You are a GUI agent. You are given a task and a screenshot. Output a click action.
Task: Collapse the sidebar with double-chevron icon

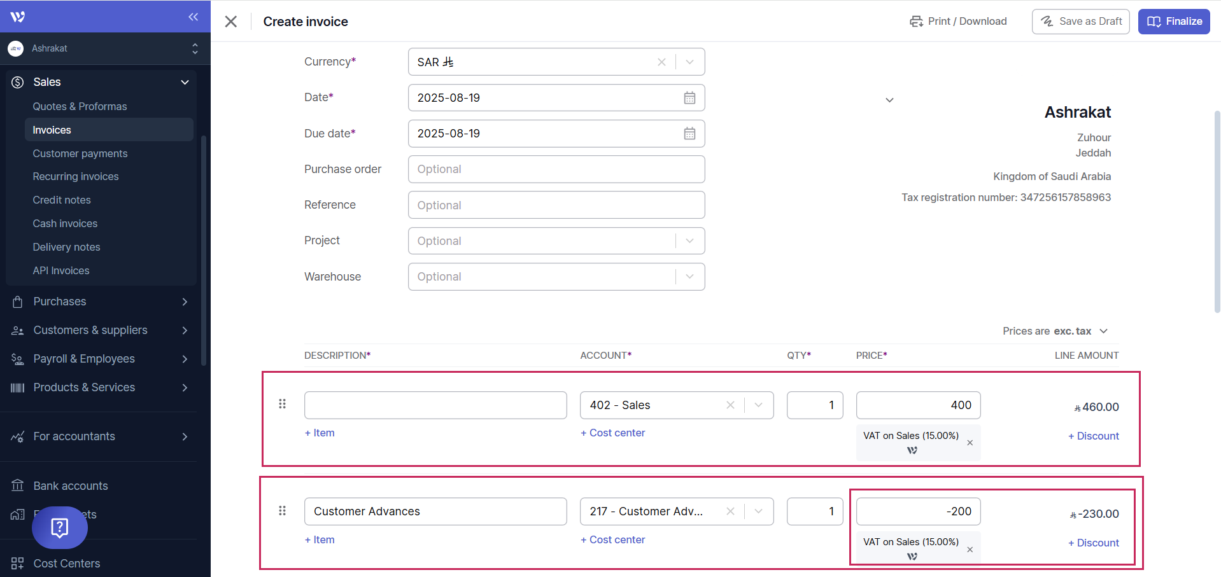(193, 17)
